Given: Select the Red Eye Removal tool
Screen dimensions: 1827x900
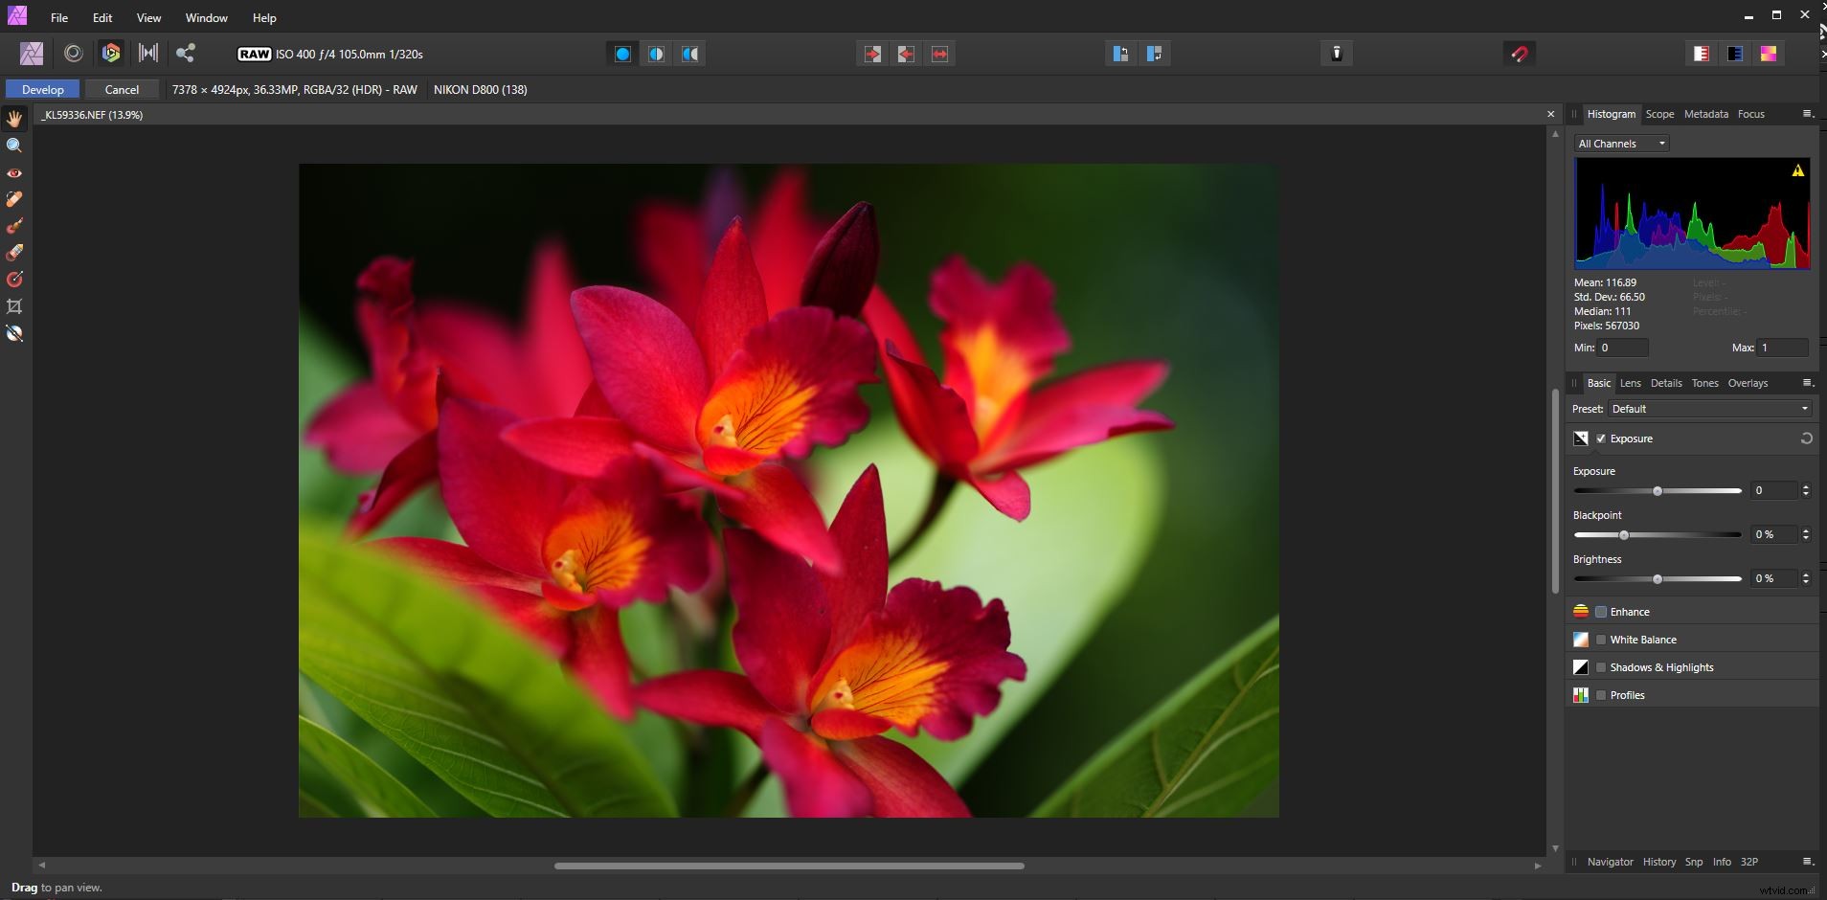Looking at the screenshot, I should 14,173.
